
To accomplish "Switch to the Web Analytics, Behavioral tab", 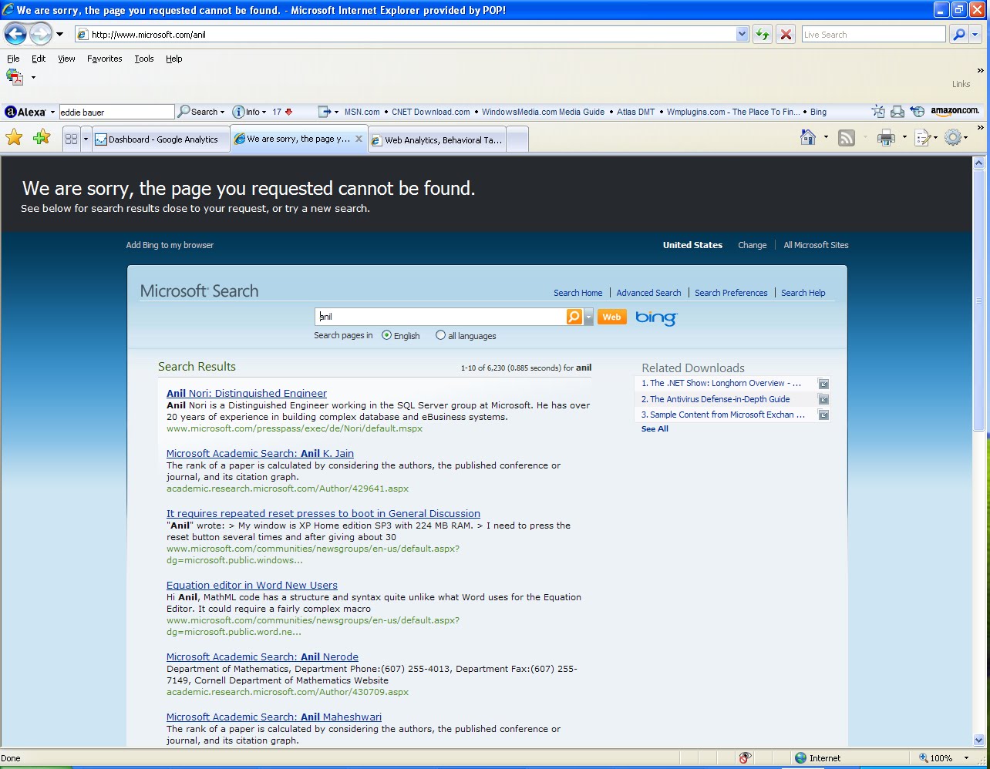I will (436, 139).
